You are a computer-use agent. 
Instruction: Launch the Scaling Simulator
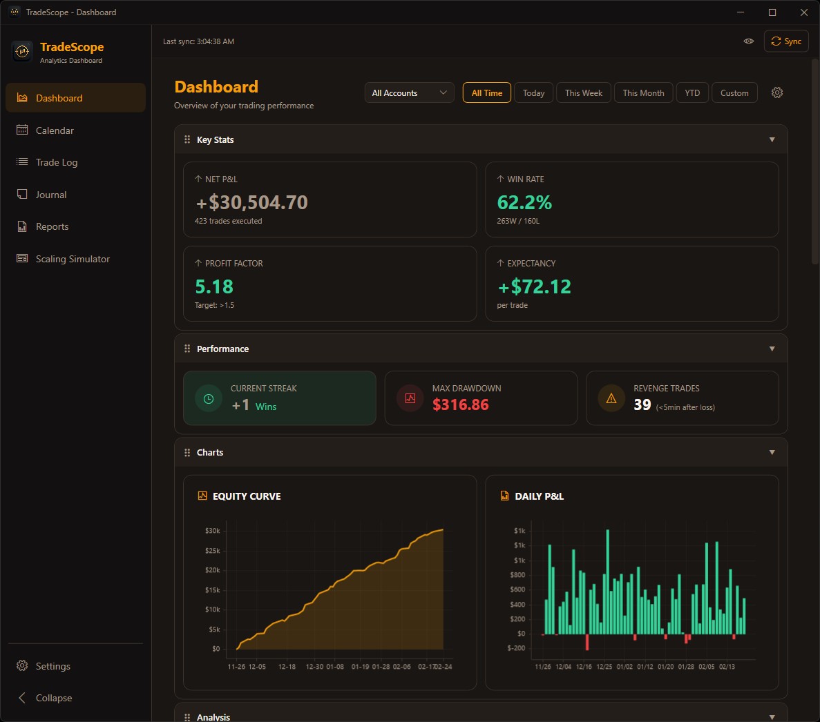pyautogui.click(x=72, y=258)
